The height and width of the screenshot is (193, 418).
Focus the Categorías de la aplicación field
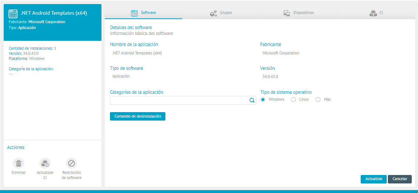point(179,100)
